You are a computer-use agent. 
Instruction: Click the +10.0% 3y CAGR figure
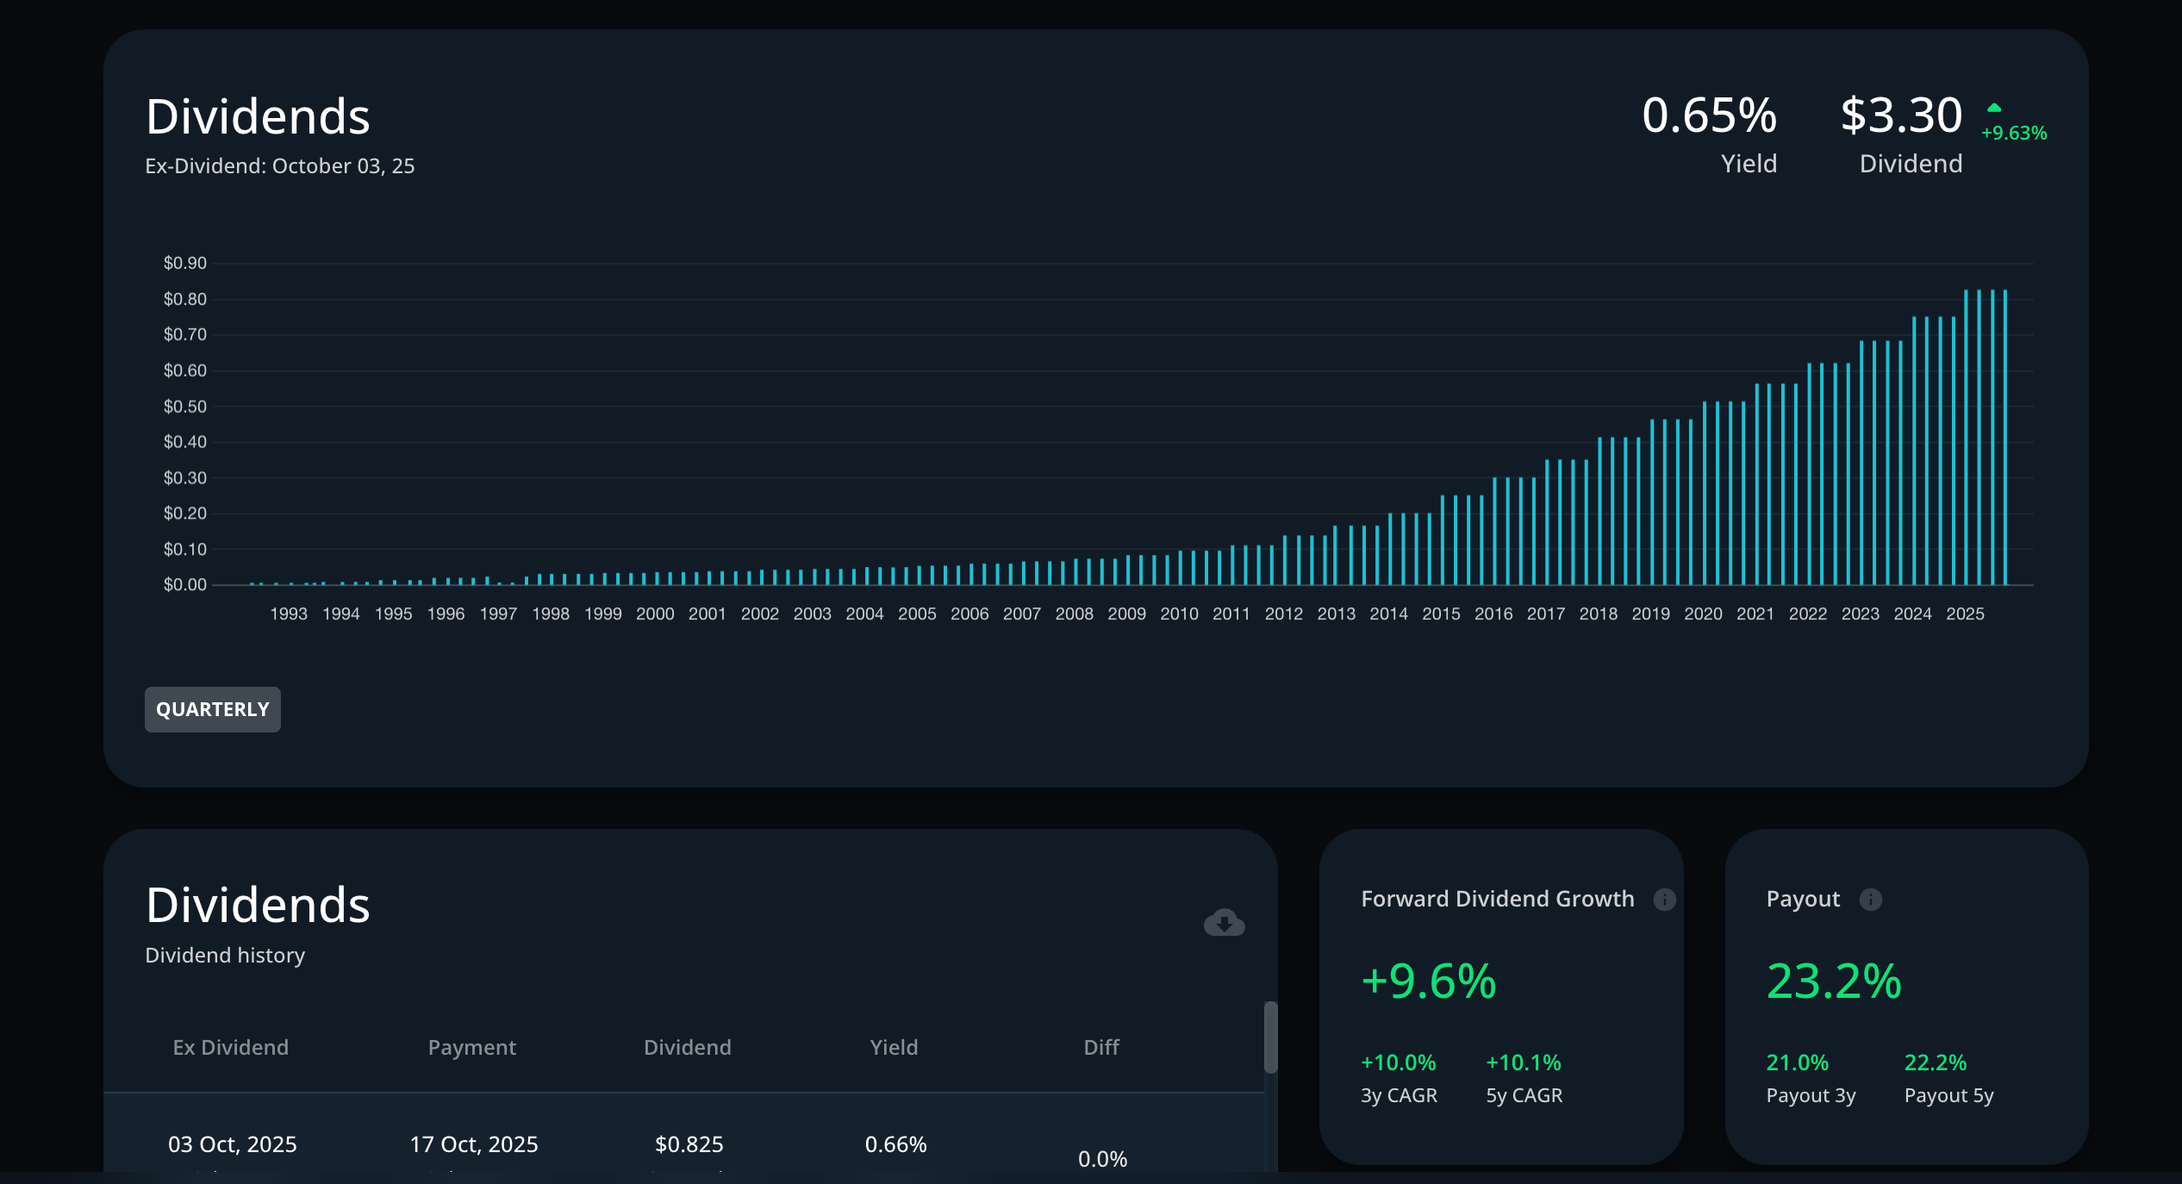tap(1398, 1062)
